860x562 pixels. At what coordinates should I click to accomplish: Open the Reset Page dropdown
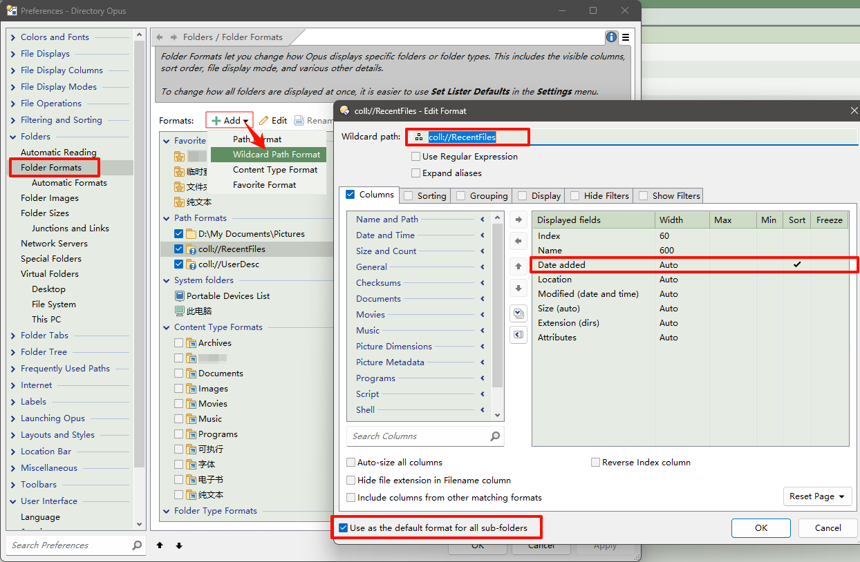coord(818,496)
